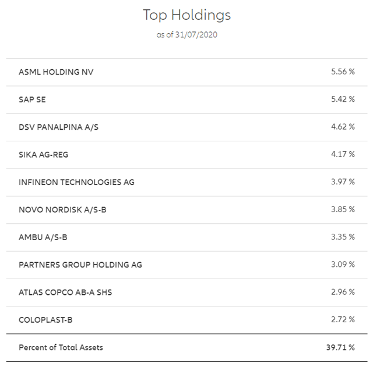Image resolution: width=380 pixels, height=371 pixels.
Task: Click the 5.56 % weight for ASML
Action: [342, 72]
